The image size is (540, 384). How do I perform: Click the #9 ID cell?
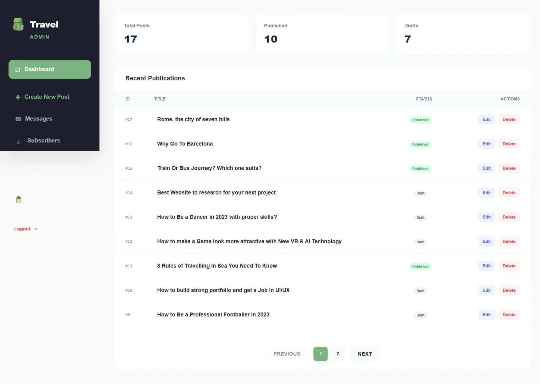point(128,315)
